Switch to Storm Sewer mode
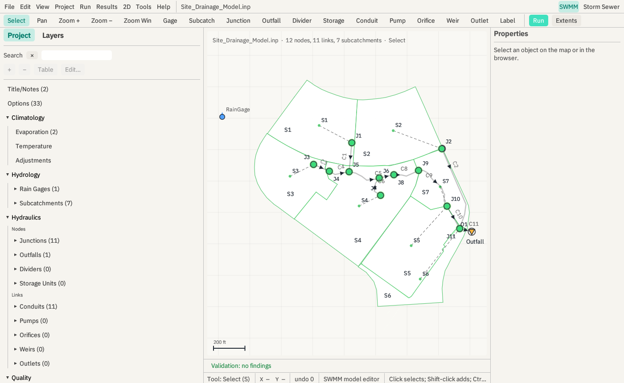Screen dimensions: 624x383 tap(601, 7)
